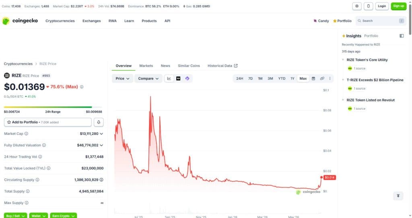This screenshot has width=412, height=218.
Task: Focus the Search input field
Action: (x=381, y=21)
